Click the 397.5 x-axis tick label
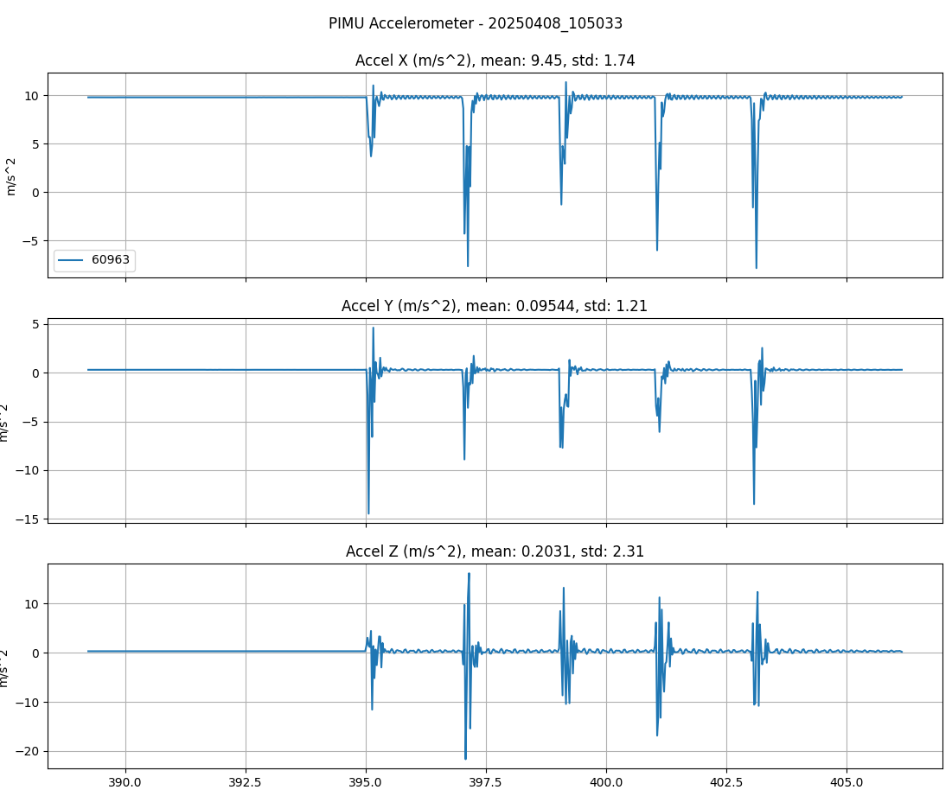The image size is (952, 809). [486, 782]
